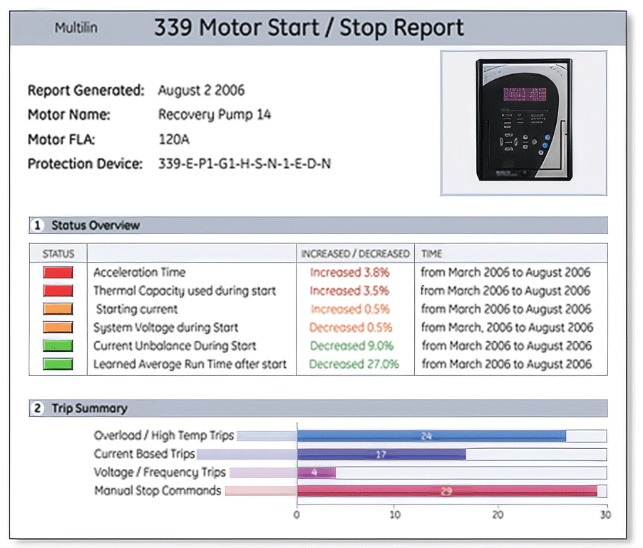Click the Manual Stop Commands label
The height and width of the screenshot is (548, 643).
[158, 490]
